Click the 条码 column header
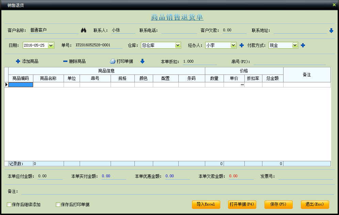 coord(192,78)
